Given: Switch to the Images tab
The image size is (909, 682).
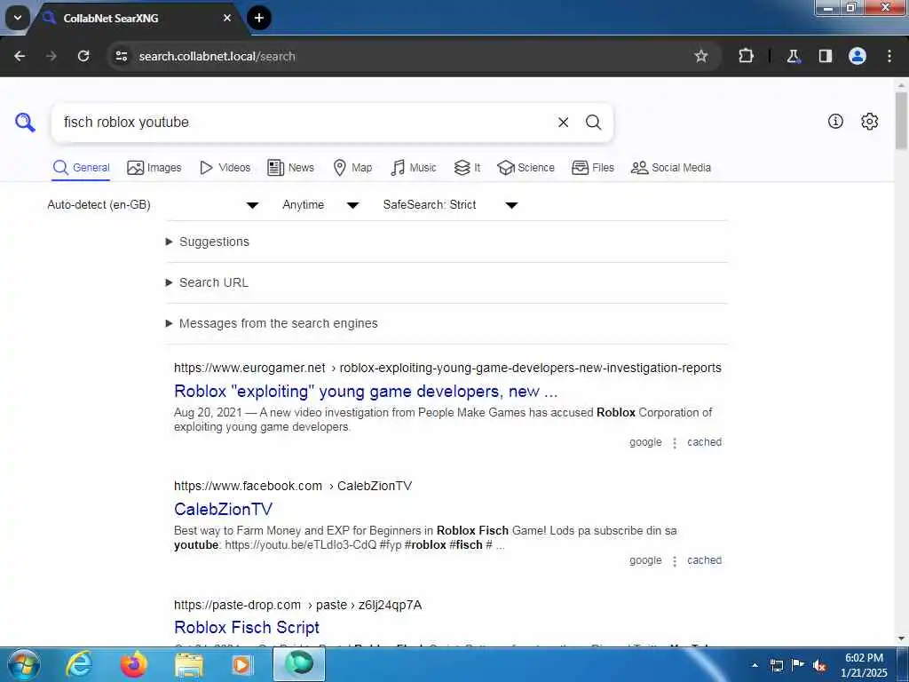Looking at the screenshot, I should pyautogui.click(x=154, y=168).
